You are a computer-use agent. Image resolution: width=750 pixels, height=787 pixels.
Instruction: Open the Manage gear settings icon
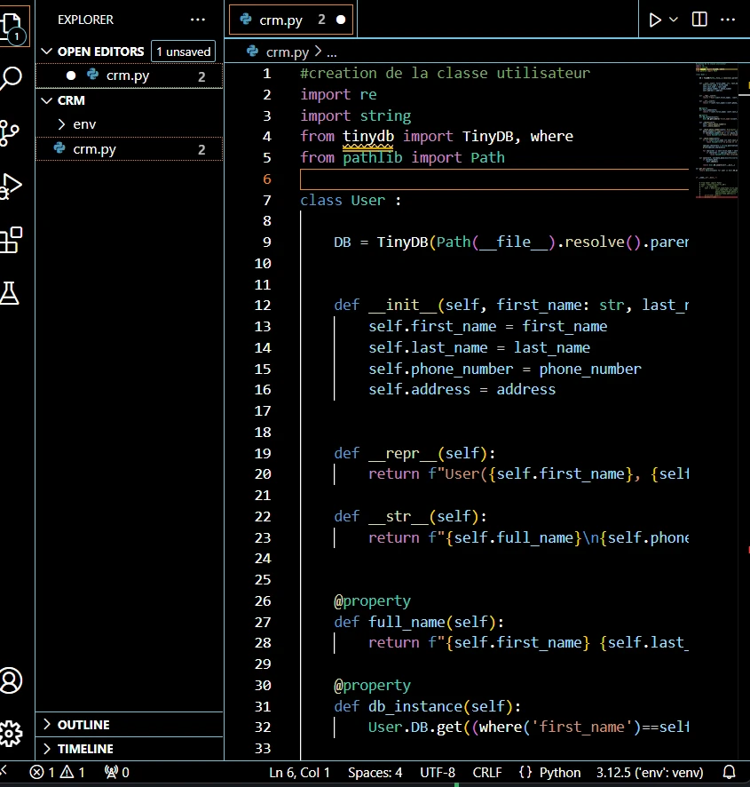point(11,734)
